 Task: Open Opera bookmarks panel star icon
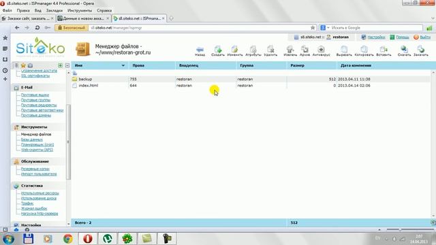pos(5,38)
